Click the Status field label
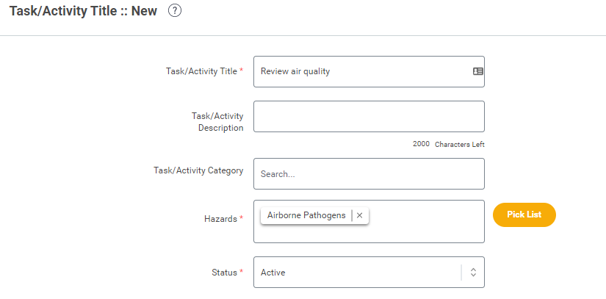Viewport: 606px width, 299px height. (x=224, y=273)
